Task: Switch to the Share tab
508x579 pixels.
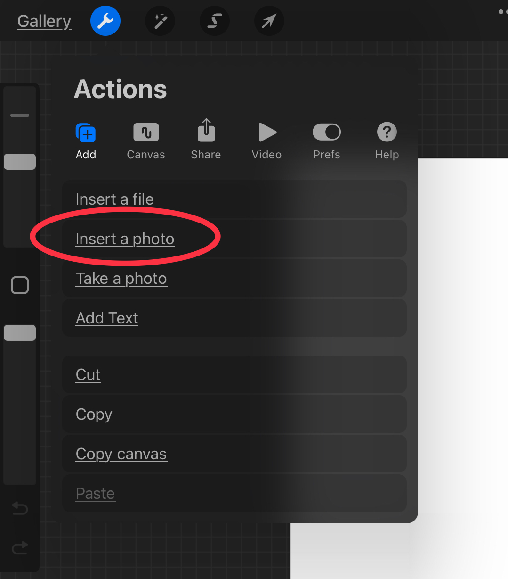Action: pos(206,140)
